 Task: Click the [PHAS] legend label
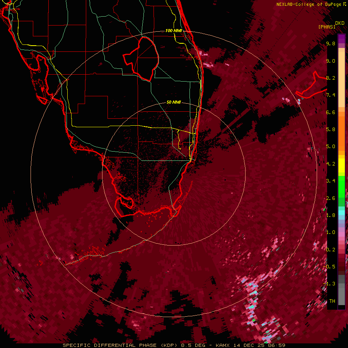[x=327, y=27]
